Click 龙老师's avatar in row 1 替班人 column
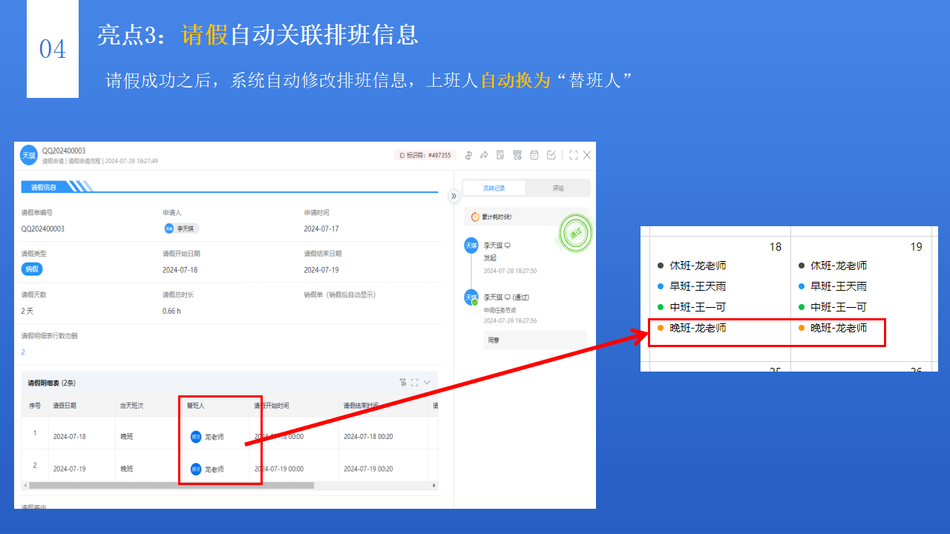950x534 pixels. tap(195, 436)
